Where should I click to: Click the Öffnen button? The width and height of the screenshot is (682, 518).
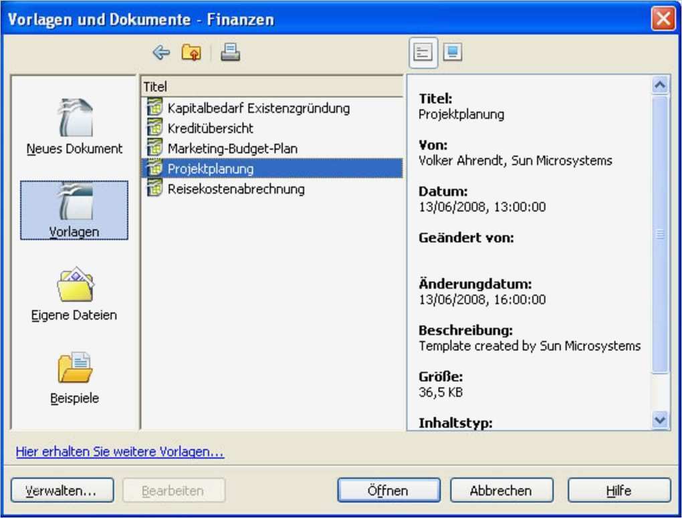click(x=388, y=491)
